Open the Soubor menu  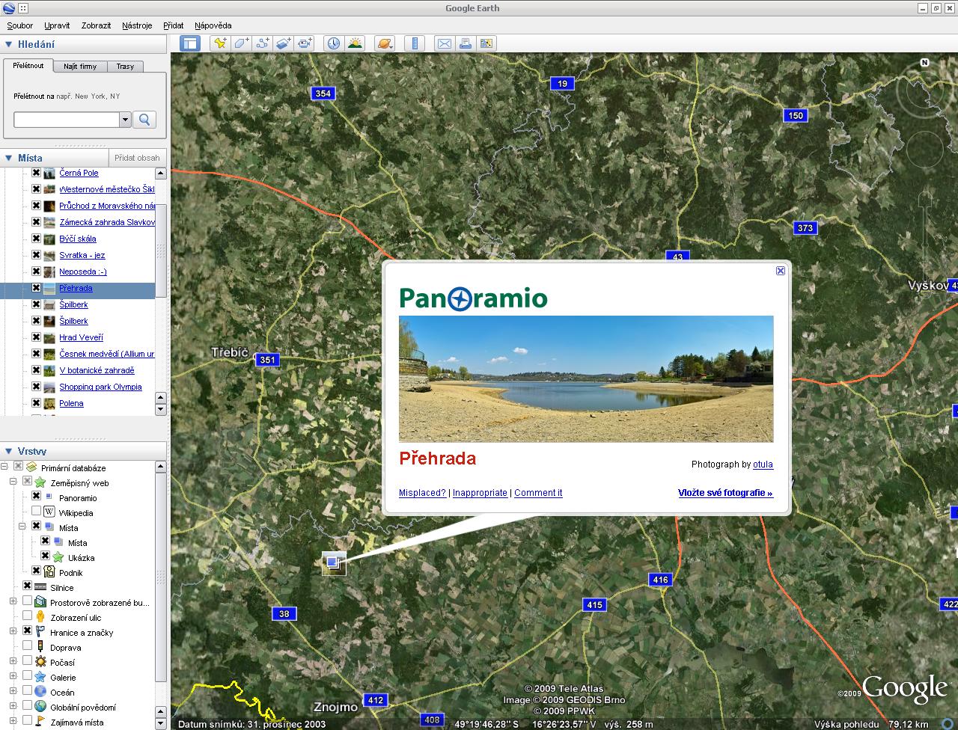pyautogui.click(x=20, y=25)
